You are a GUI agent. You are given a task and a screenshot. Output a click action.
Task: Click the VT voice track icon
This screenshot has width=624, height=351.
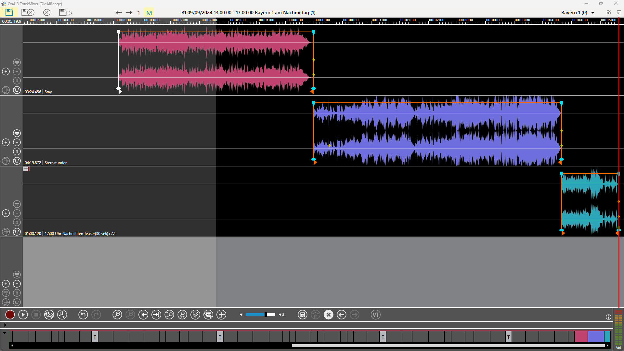pyautogui.click(x=376, y=315)
